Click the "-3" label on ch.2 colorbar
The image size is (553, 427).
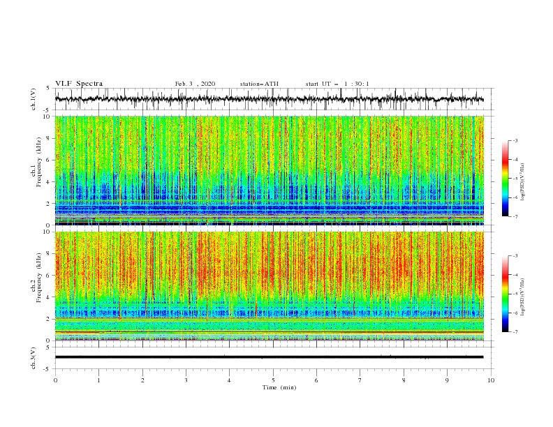515,256
